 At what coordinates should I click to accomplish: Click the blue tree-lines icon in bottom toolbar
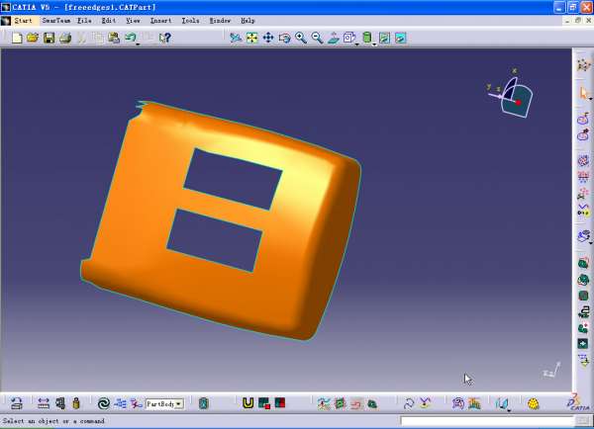click(x=120, y=403)
